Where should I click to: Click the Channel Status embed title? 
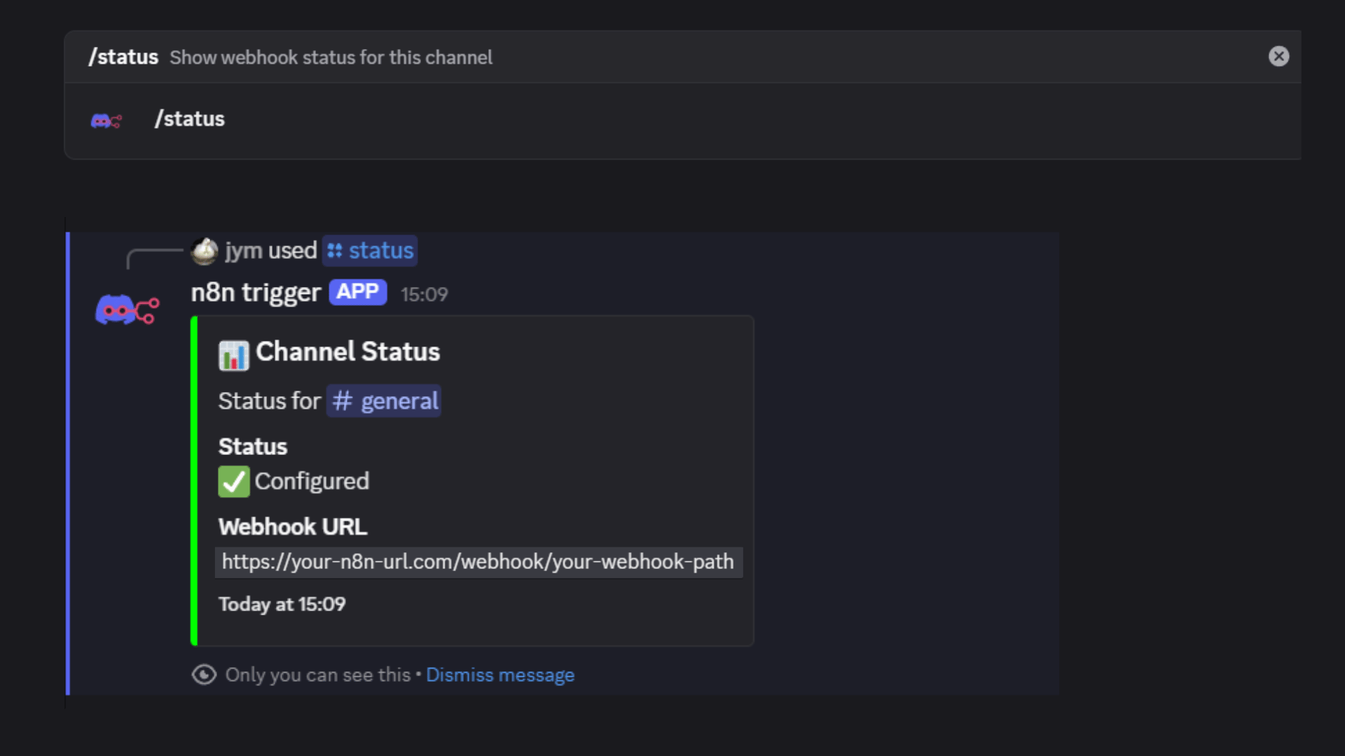[x=347, y=352]
